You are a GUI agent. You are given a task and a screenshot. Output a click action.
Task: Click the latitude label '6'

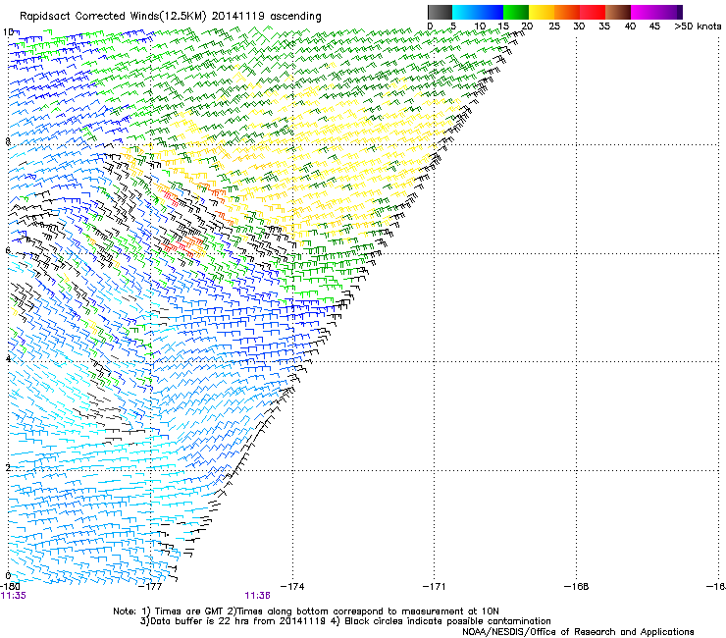(8, 250)
